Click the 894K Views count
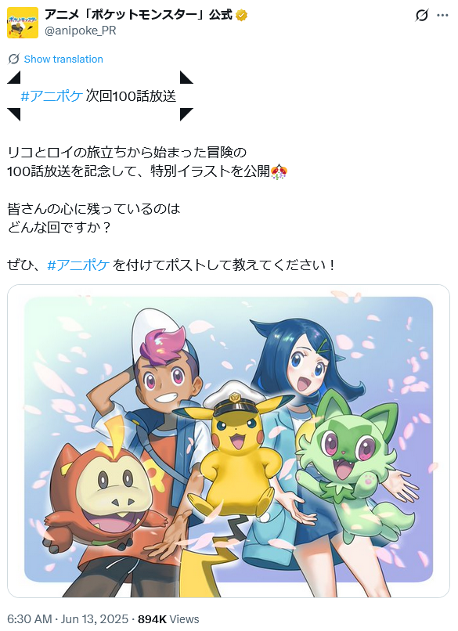 tap(168, 619)
